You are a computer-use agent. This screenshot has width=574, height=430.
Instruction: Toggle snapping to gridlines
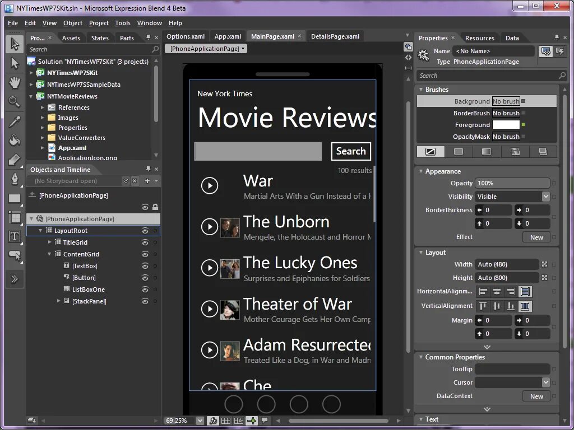[x=239, y=420]
